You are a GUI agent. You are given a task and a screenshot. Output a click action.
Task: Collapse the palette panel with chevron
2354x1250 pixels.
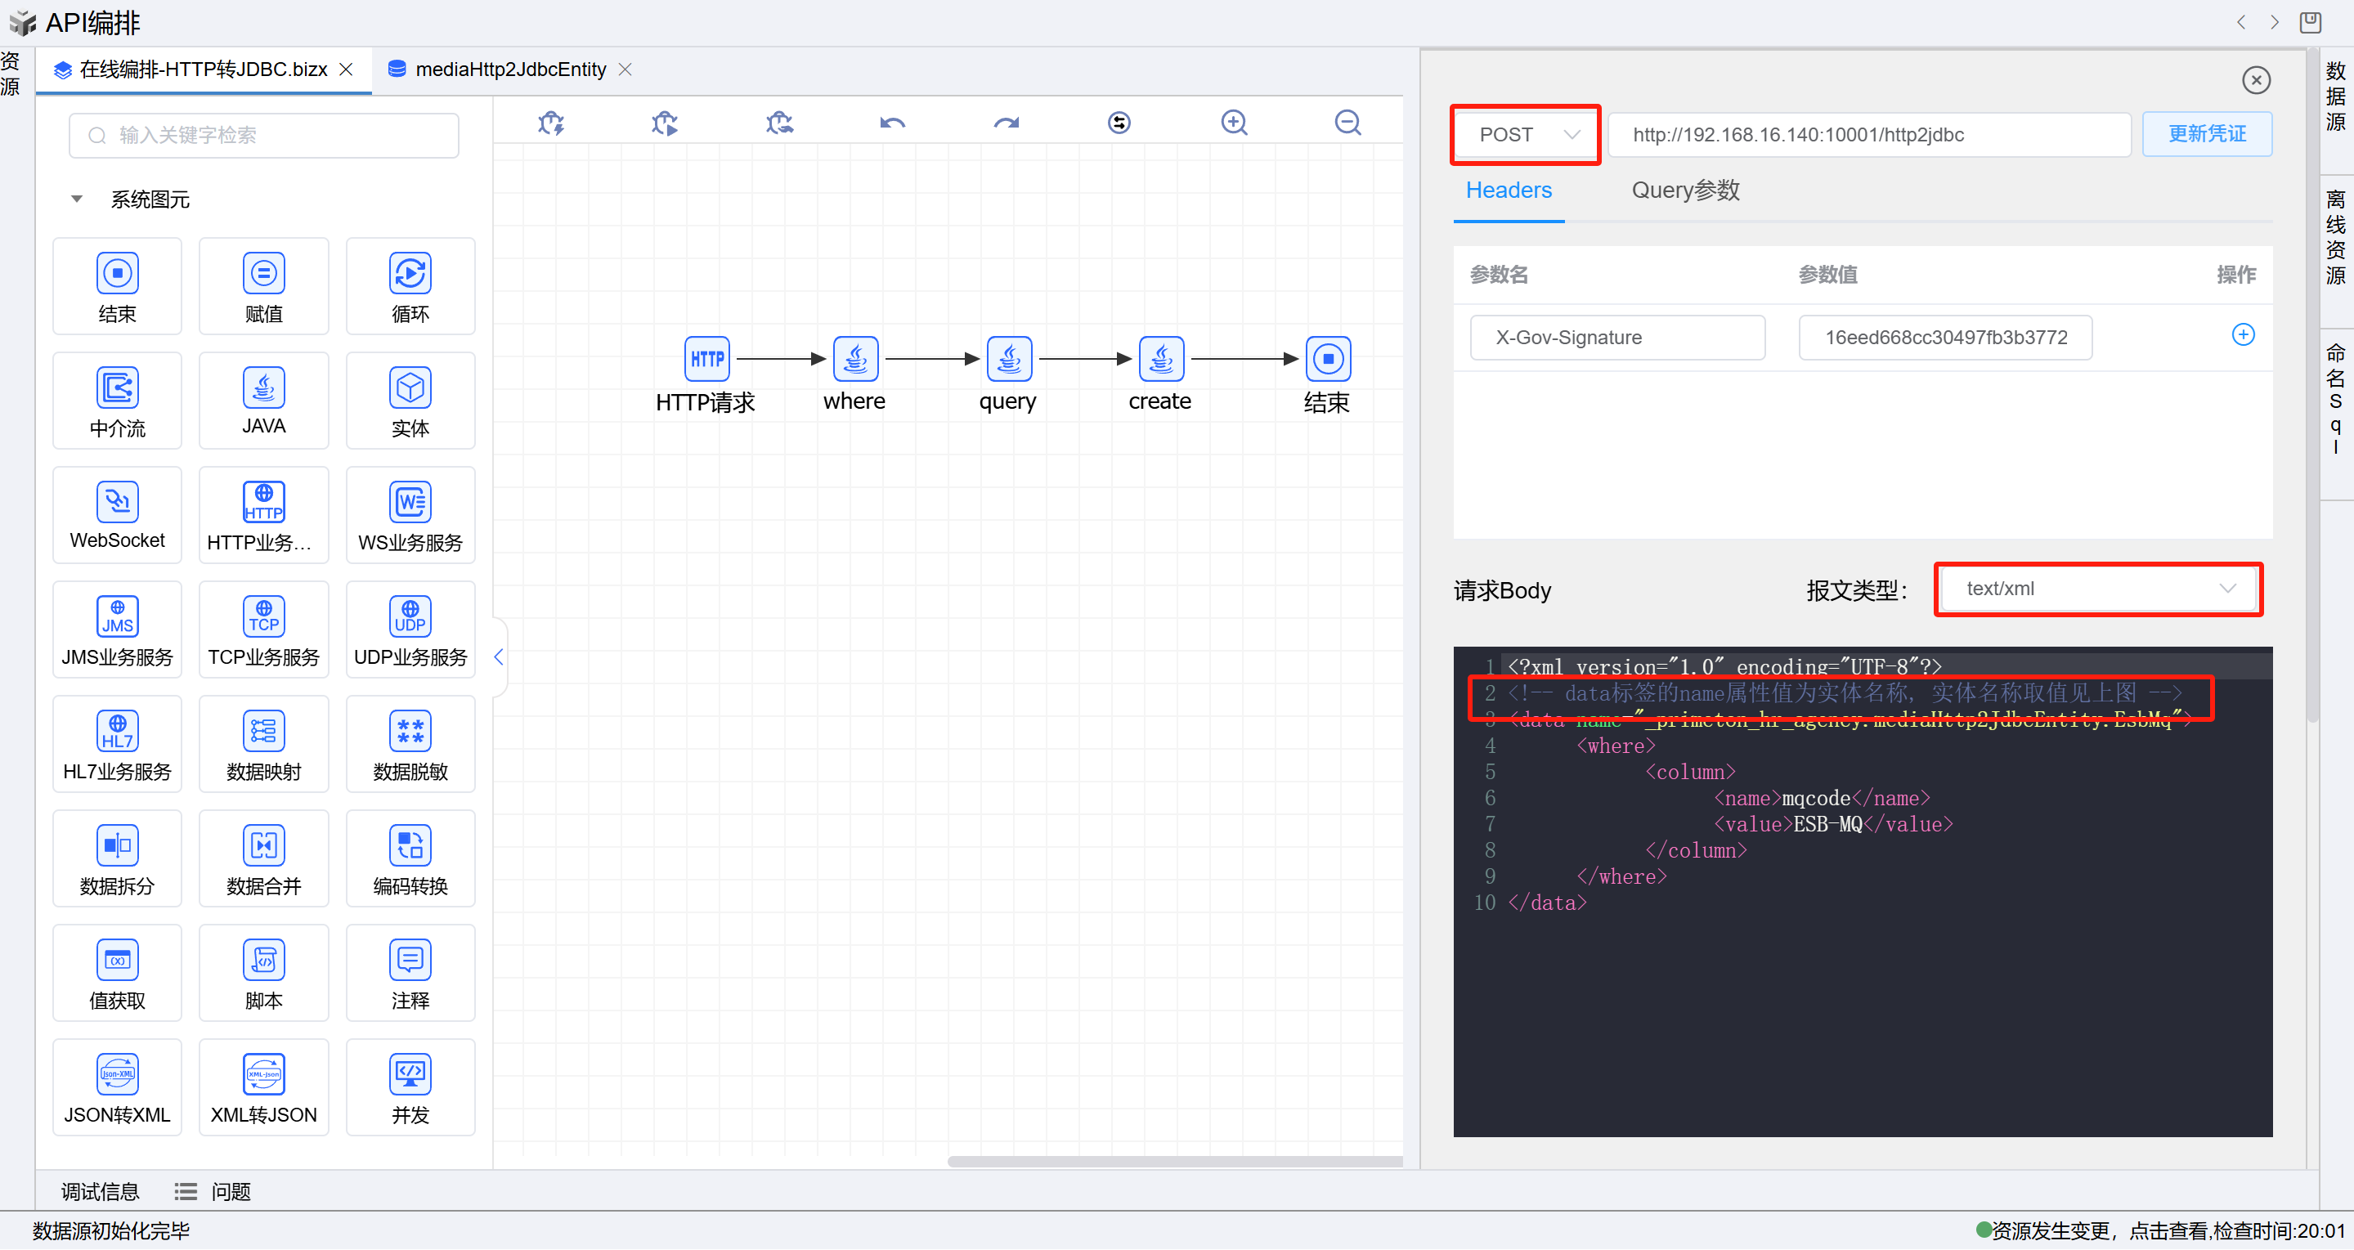pyautogui.click(x=498, y=656)
